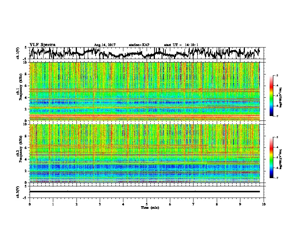Click time axis tick label '5'
The width and height of the screenshot is (297, 229).
pyautogui.click(x=147, y=204)
